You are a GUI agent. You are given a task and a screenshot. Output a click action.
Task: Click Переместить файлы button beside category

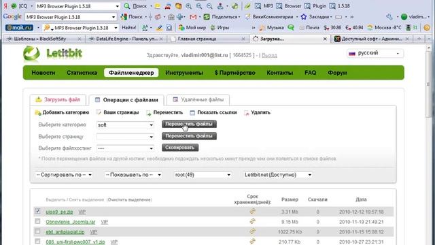(189, 124)
